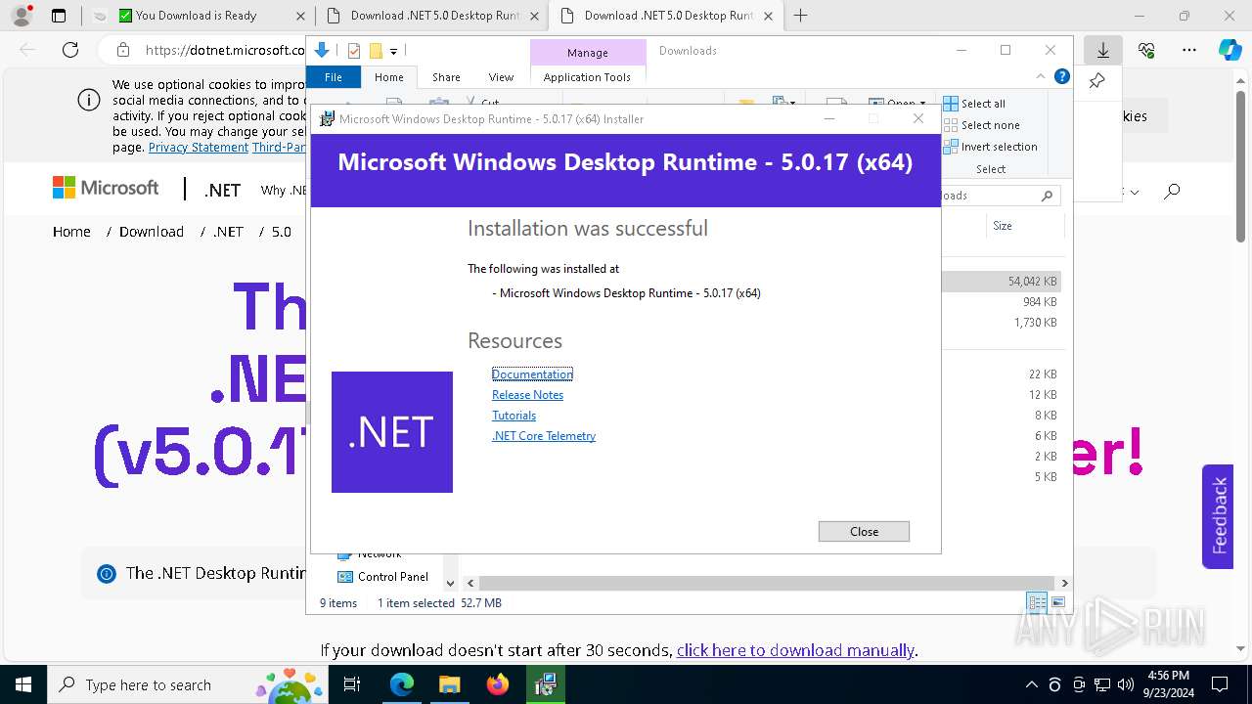Open the Documentation link in installer

click(532, 374)
